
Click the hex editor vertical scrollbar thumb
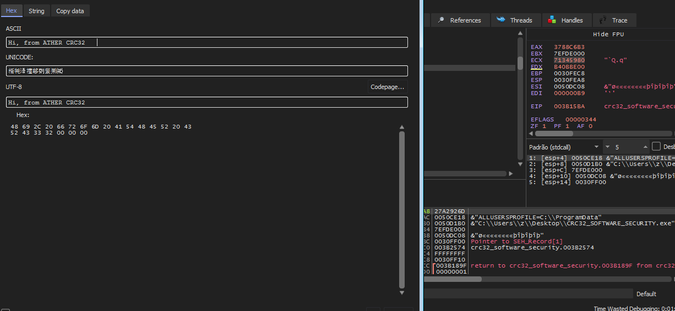tap(402, 210)
